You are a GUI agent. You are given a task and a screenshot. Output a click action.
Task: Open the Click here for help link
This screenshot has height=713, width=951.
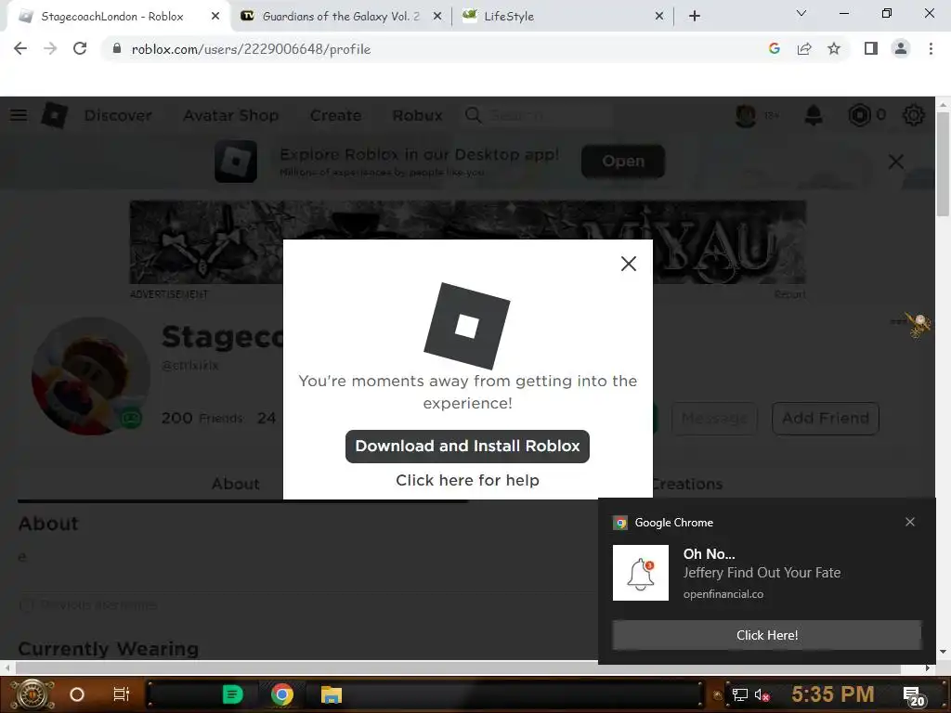pos(467,480)
